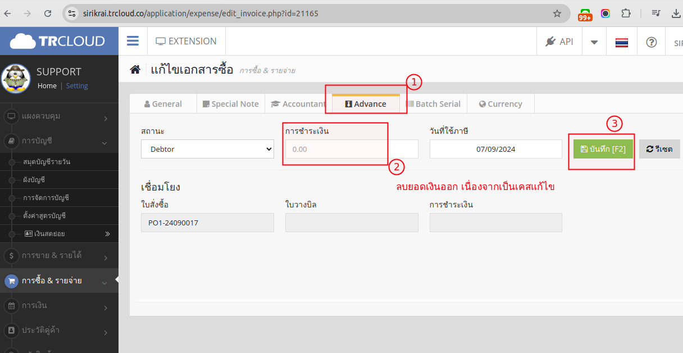The image size is (683, 353).
Task: Click the บันทึก [F2] save button
Action: pos(603,149)
